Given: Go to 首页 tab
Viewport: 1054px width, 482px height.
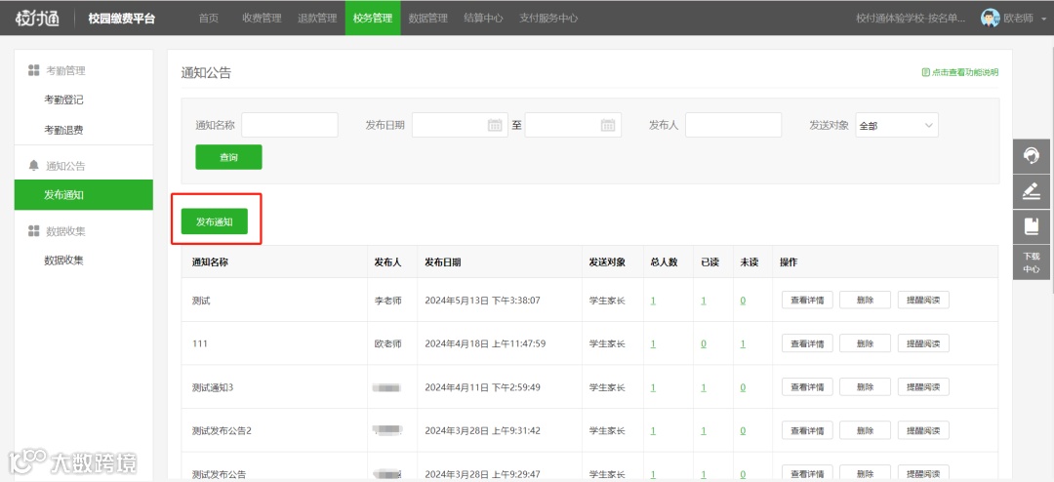Looking at the screenshot, I should pyautogui.click(x=209, y=19).
